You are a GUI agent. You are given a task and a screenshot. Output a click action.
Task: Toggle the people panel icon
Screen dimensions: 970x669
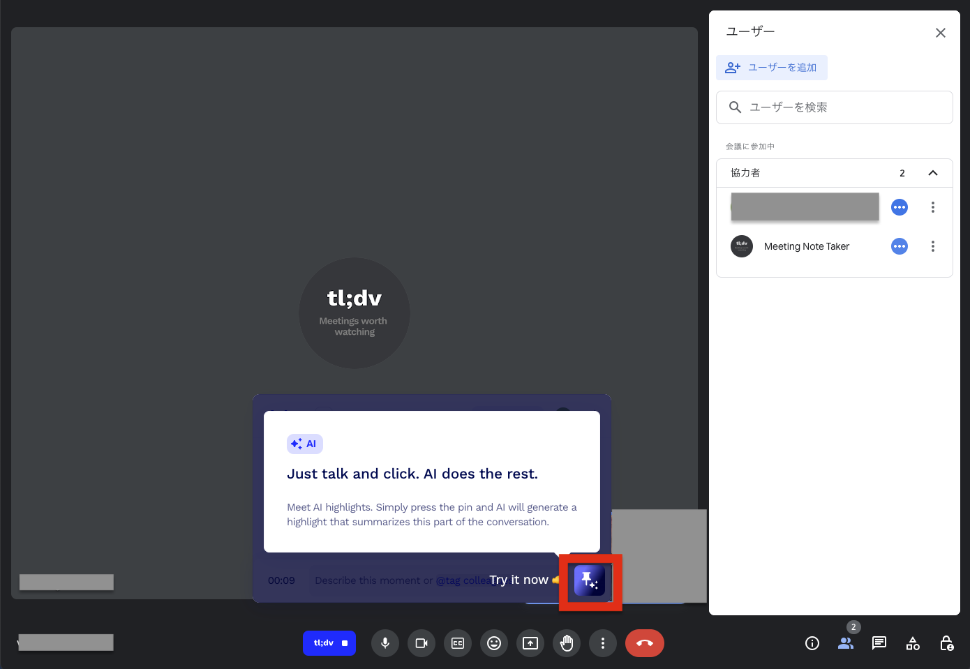coord(846,643)
